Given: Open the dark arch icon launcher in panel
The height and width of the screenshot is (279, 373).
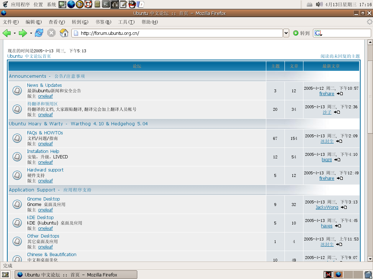Looking at the screenshot, I should point(115,4).
